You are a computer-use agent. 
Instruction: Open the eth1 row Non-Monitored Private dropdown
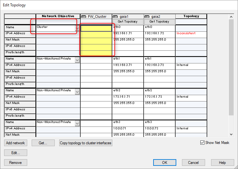(77, 60)
